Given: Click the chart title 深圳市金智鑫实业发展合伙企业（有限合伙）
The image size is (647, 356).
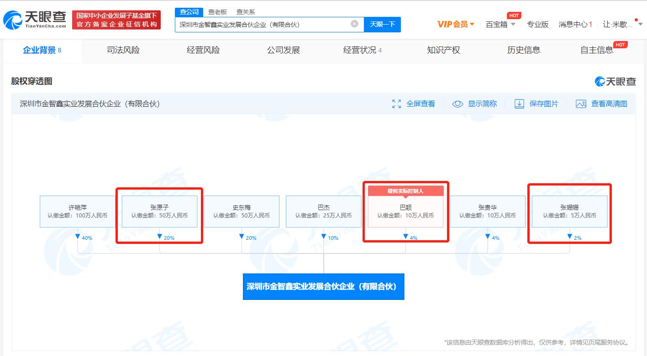Looking at the screenshot, I should (90, 104).
